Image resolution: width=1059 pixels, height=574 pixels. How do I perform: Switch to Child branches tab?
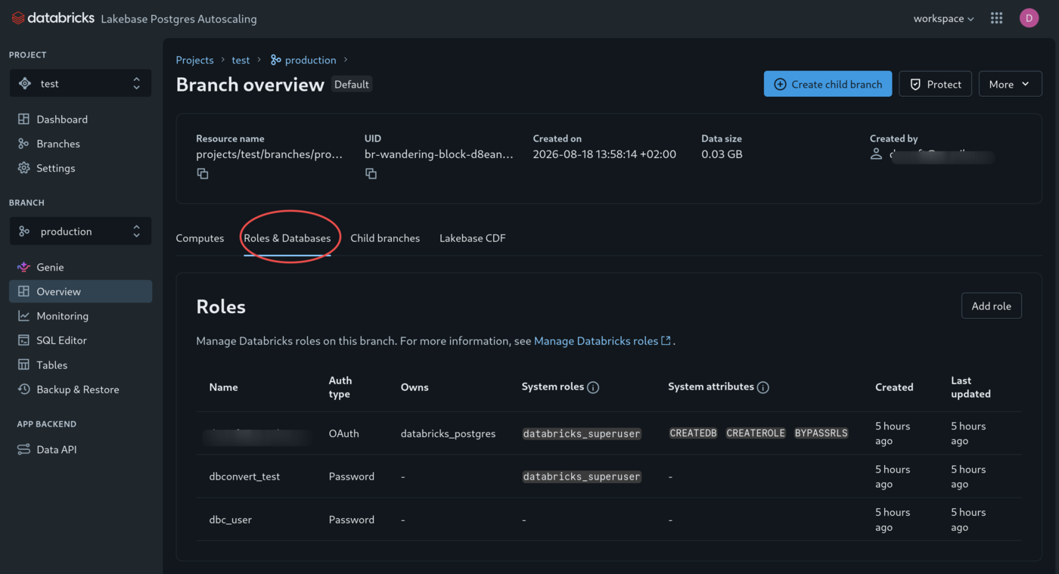(385, 237)
